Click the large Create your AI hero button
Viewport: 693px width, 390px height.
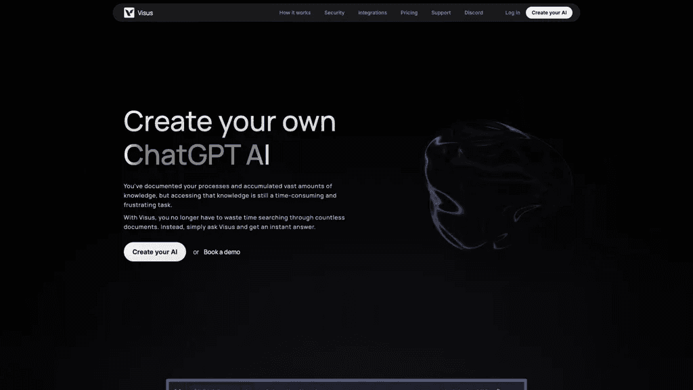(x=155, y=252)
